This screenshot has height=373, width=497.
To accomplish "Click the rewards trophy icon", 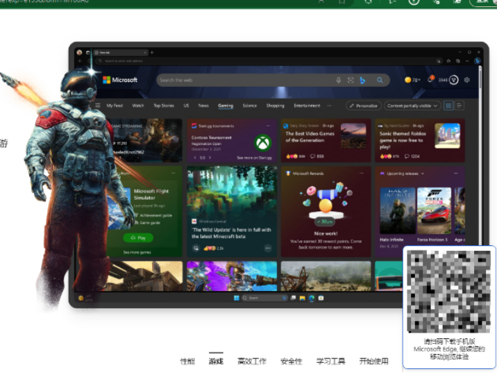I will coord(453,80).
